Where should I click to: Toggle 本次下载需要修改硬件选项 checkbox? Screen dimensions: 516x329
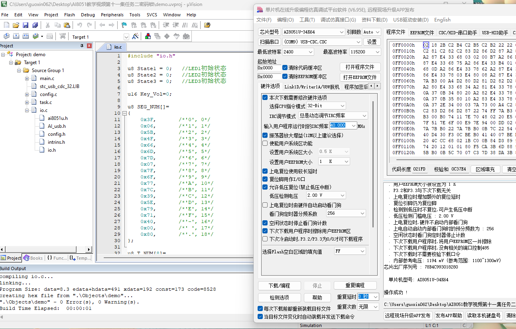coord(265,98)
